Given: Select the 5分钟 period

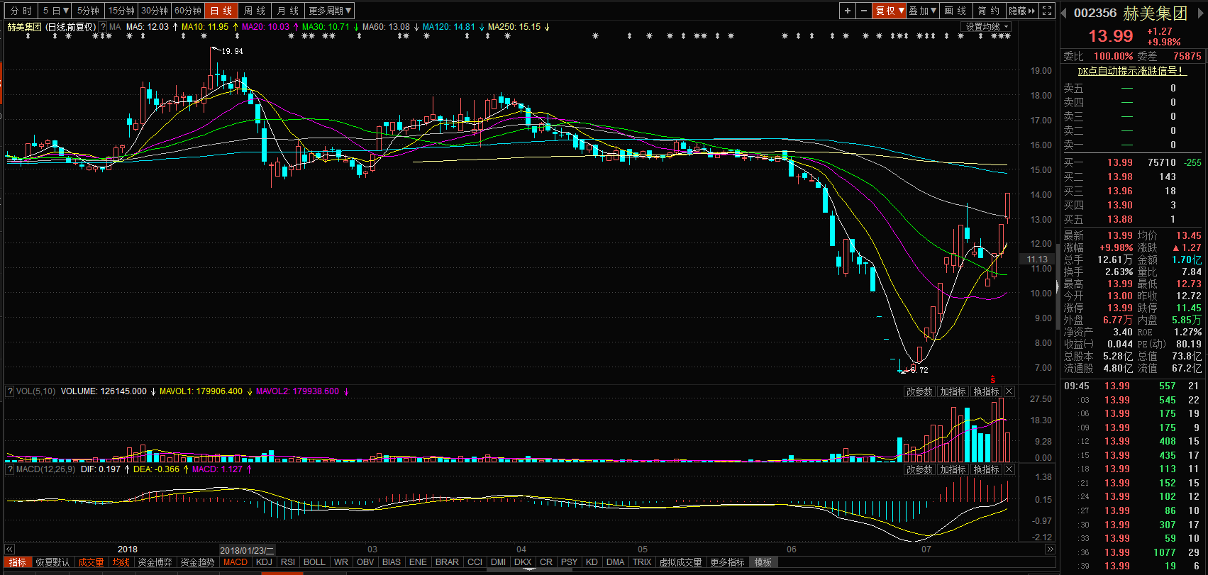Looking at the screenshot, I should click(x=88, y=11).
